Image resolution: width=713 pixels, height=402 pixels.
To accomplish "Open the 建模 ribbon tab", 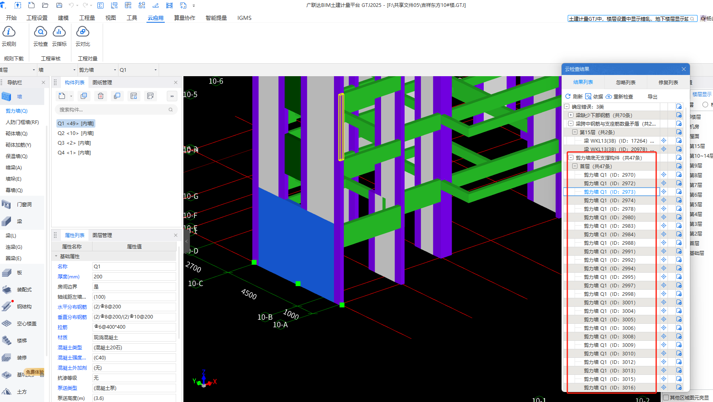I will click(x=63, y=18).
